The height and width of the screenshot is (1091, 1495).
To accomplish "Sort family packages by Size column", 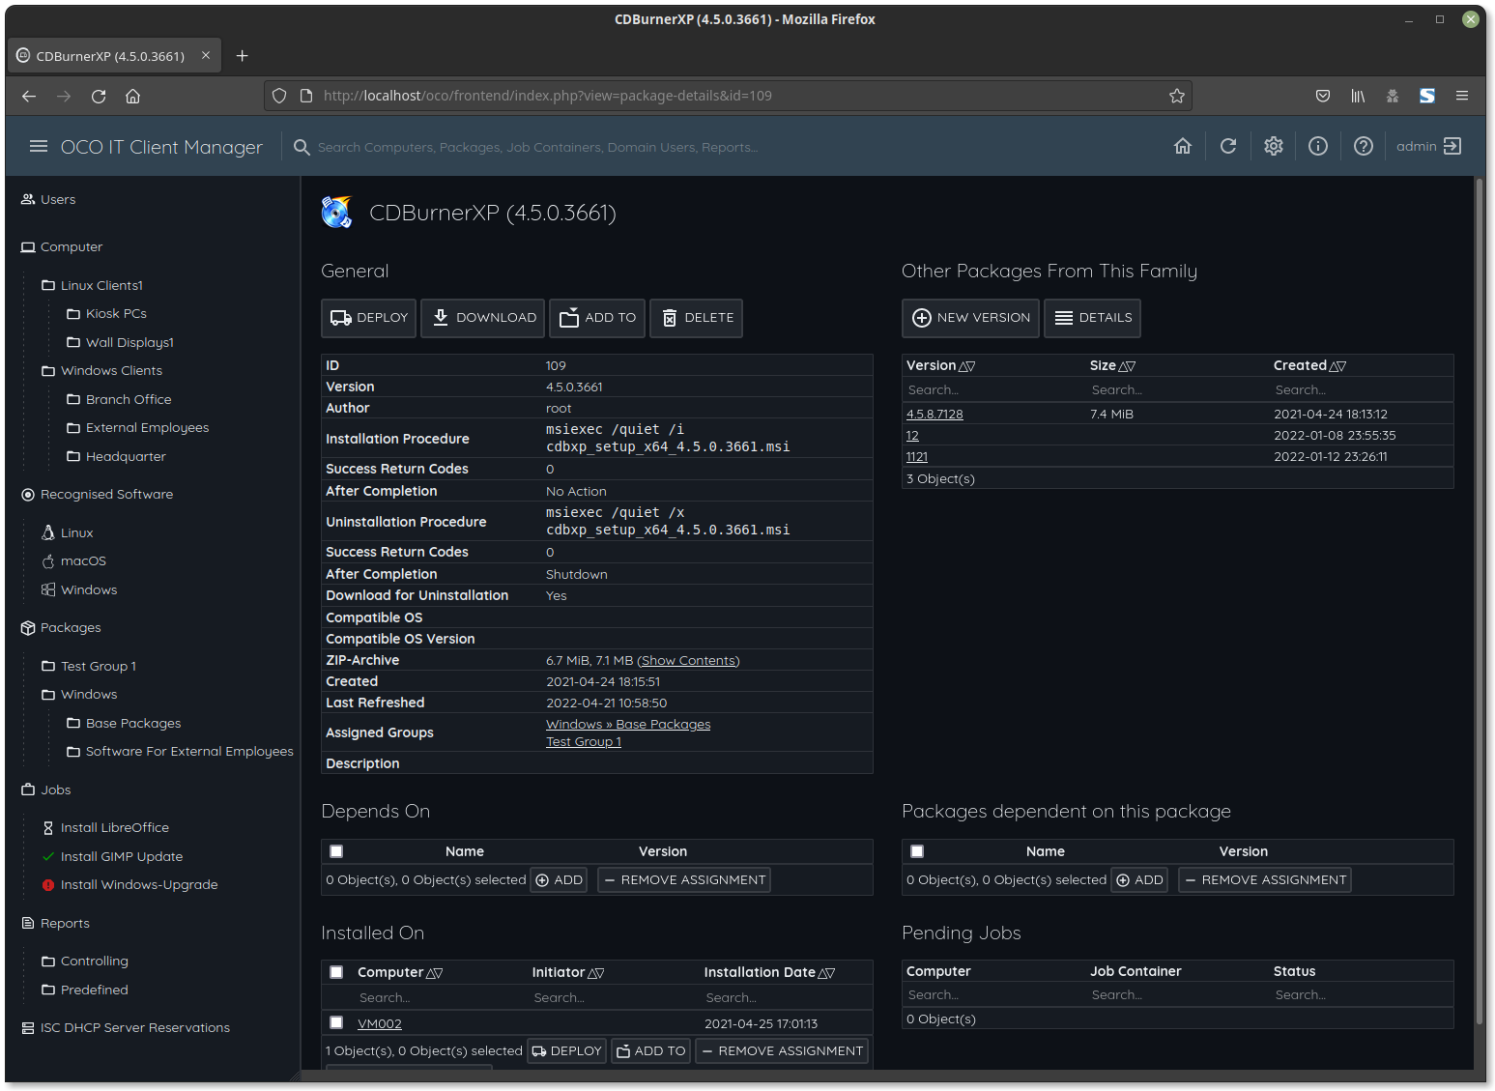I will coord(1112,365).
